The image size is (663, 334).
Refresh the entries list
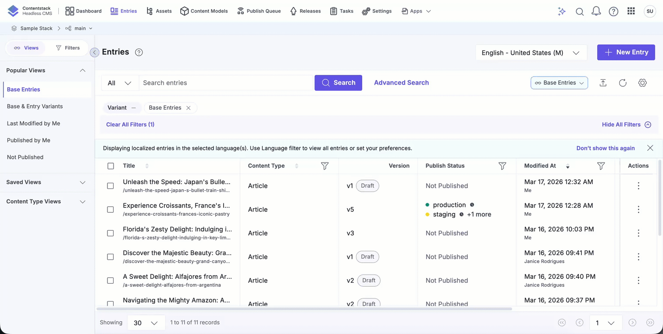point(623,83)
